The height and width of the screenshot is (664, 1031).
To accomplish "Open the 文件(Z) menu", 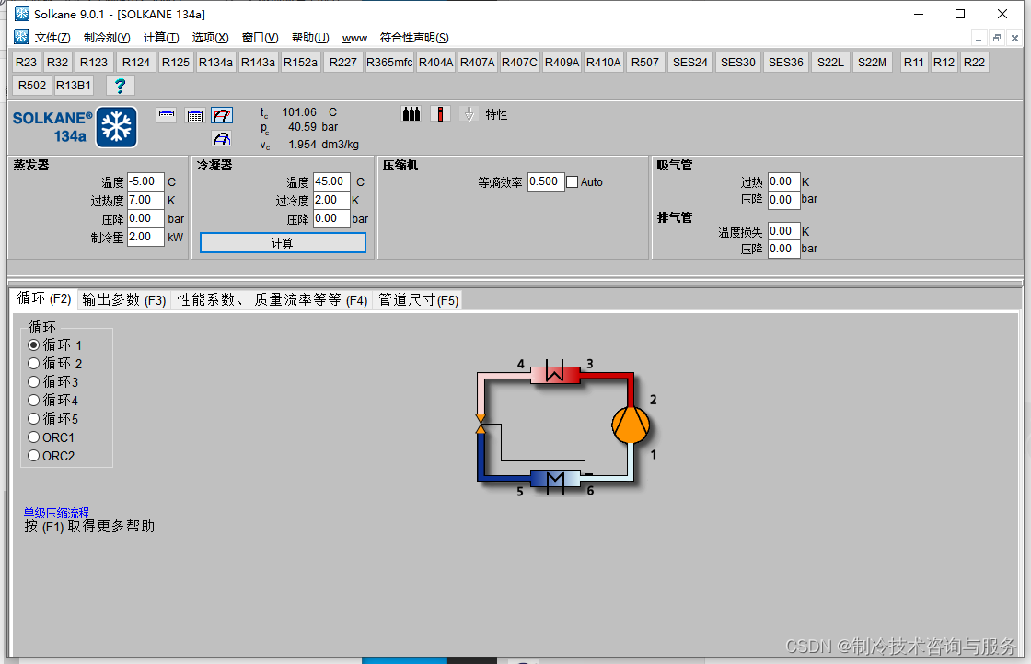I will pos(52,38).
